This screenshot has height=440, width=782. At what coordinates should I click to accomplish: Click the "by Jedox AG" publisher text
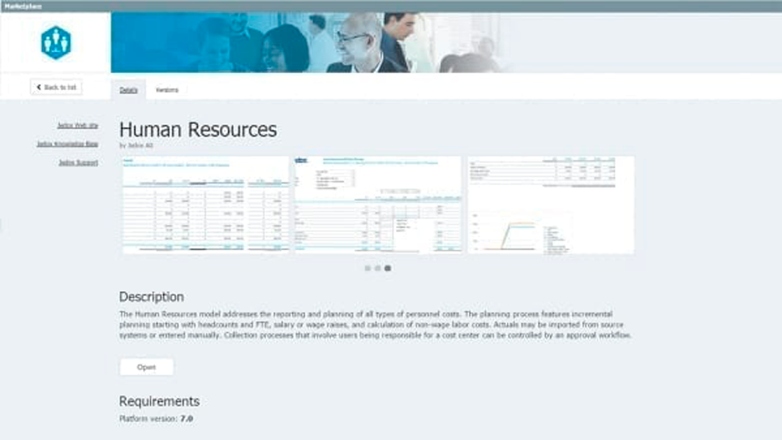(137, 146)
